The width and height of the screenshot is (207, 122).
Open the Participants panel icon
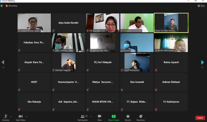[x=83, y=116]
